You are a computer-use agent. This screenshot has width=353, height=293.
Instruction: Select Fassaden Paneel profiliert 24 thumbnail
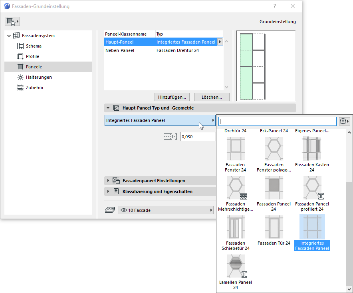pos(313,188)
